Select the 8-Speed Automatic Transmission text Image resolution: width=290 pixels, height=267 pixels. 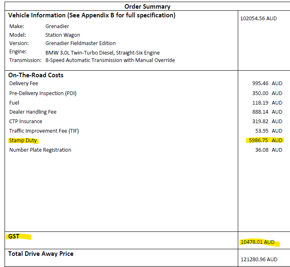coord(110,60)
